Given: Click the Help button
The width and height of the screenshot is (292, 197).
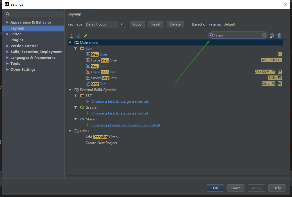Looking at the screenshot, I should pyautogui.click(x=277, y=188).
